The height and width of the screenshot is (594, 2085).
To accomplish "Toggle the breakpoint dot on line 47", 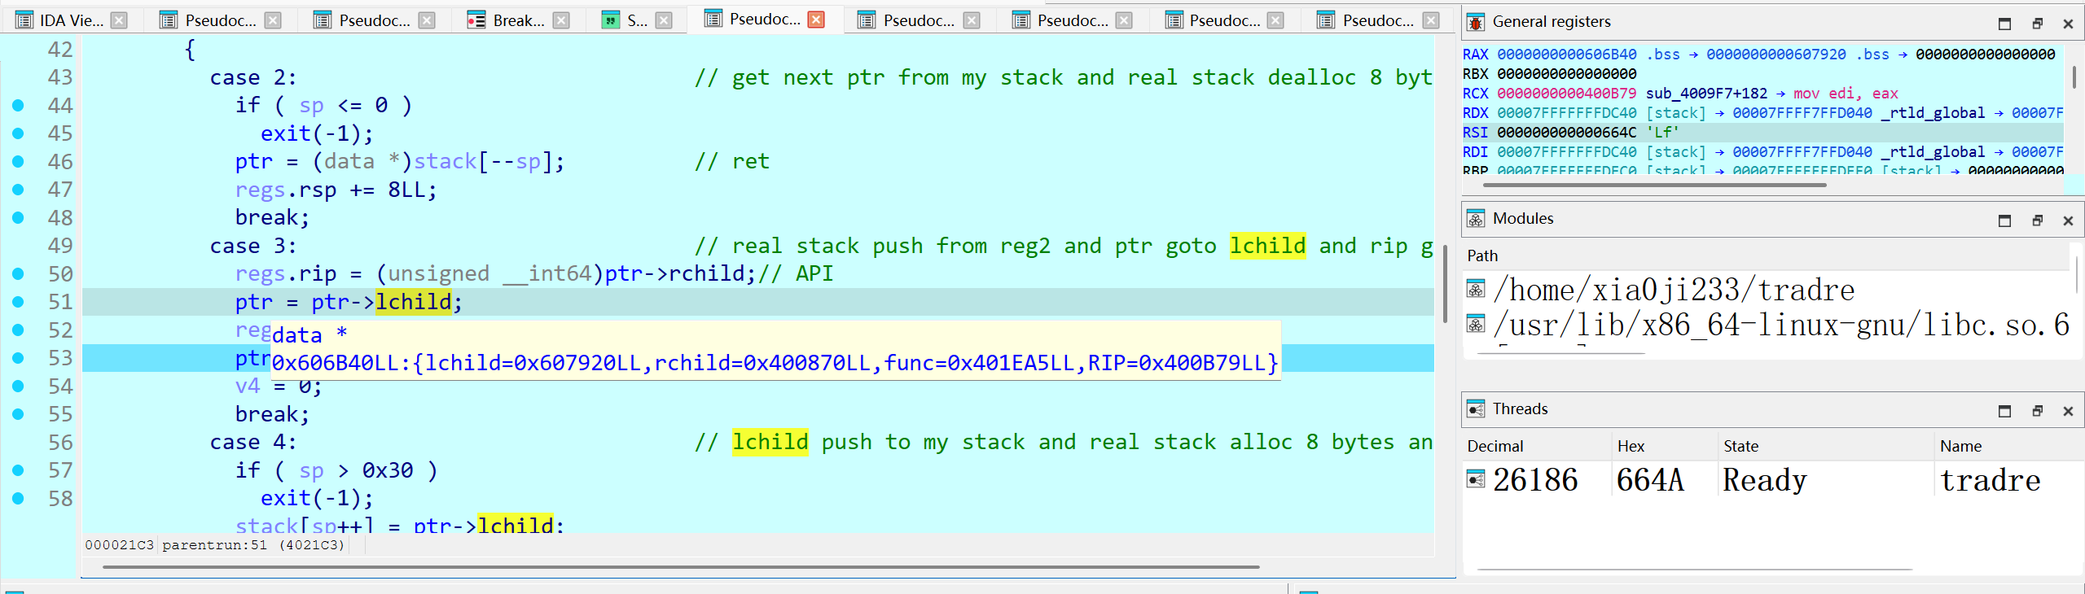I will (18, 190).
